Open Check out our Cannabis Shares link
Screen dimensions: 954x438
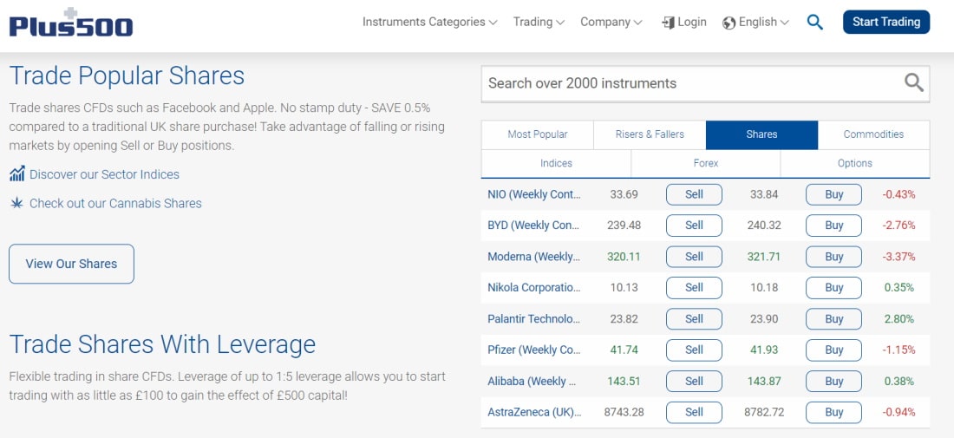(115, 203)
